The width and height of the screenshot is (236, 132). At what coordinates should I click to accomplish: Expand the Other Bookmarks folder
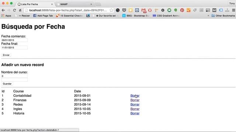223,15
